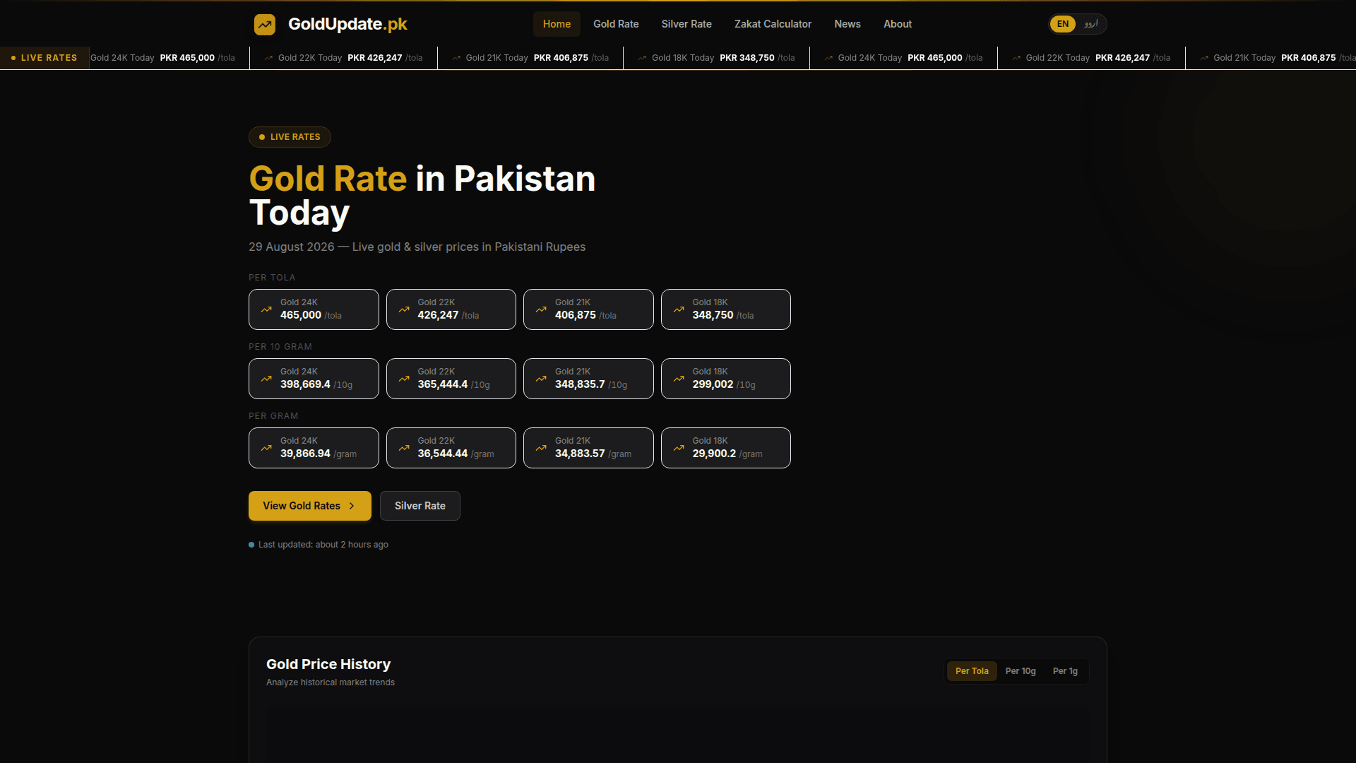
Task: Click the View Gold Rates button
Action: coord(310,506)
